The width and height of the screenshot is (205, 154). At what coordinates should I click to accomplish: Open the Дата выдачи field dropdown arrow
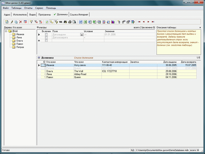point(82,34)
